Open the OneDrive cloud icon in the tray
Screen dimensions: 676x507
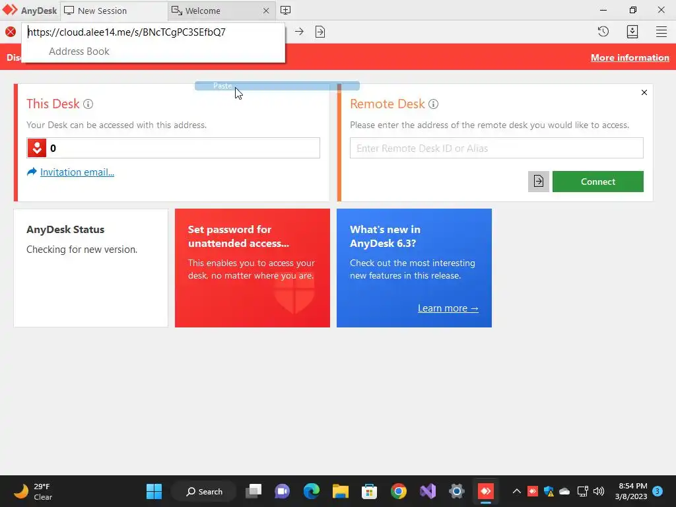pos(564,491)
